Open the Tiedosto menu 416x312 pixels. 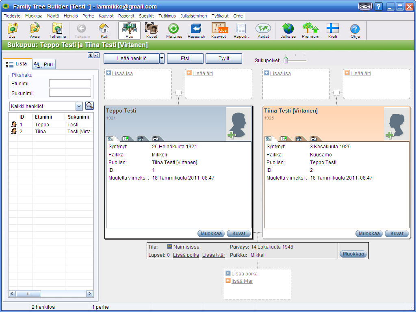[12, 16]
